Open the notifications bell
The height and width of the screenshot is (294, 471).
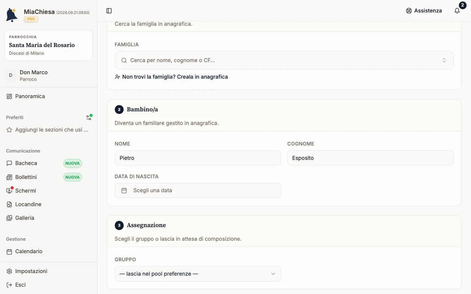pyautogui.click(x=457, y=11)
